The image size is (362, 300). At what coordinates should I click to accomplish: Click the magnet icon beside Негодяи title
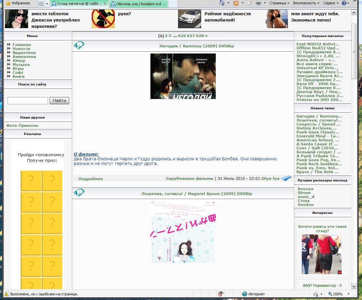[x=79, y=45]
